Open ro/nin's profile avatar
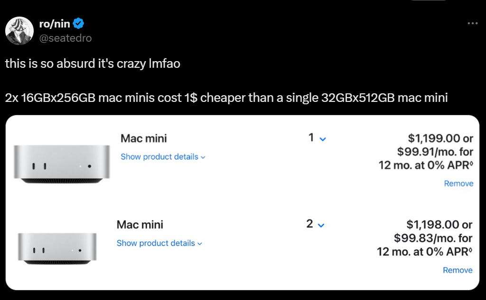 pyautogui.click(x=19, y=31)
